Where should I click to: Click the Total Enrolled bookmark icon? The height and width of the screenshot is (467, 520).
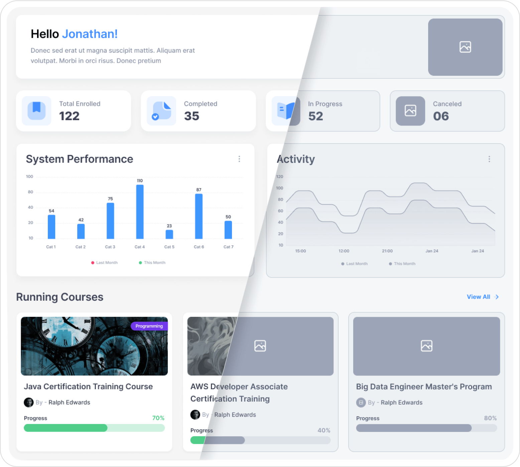coord(36,111)
